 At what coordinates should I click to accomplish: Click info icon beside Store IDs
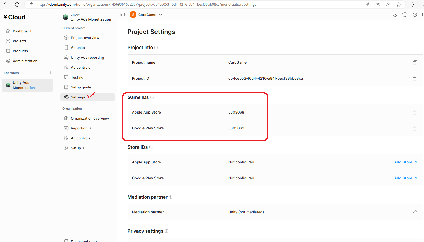pyautogui.click(x=151, y=147)
